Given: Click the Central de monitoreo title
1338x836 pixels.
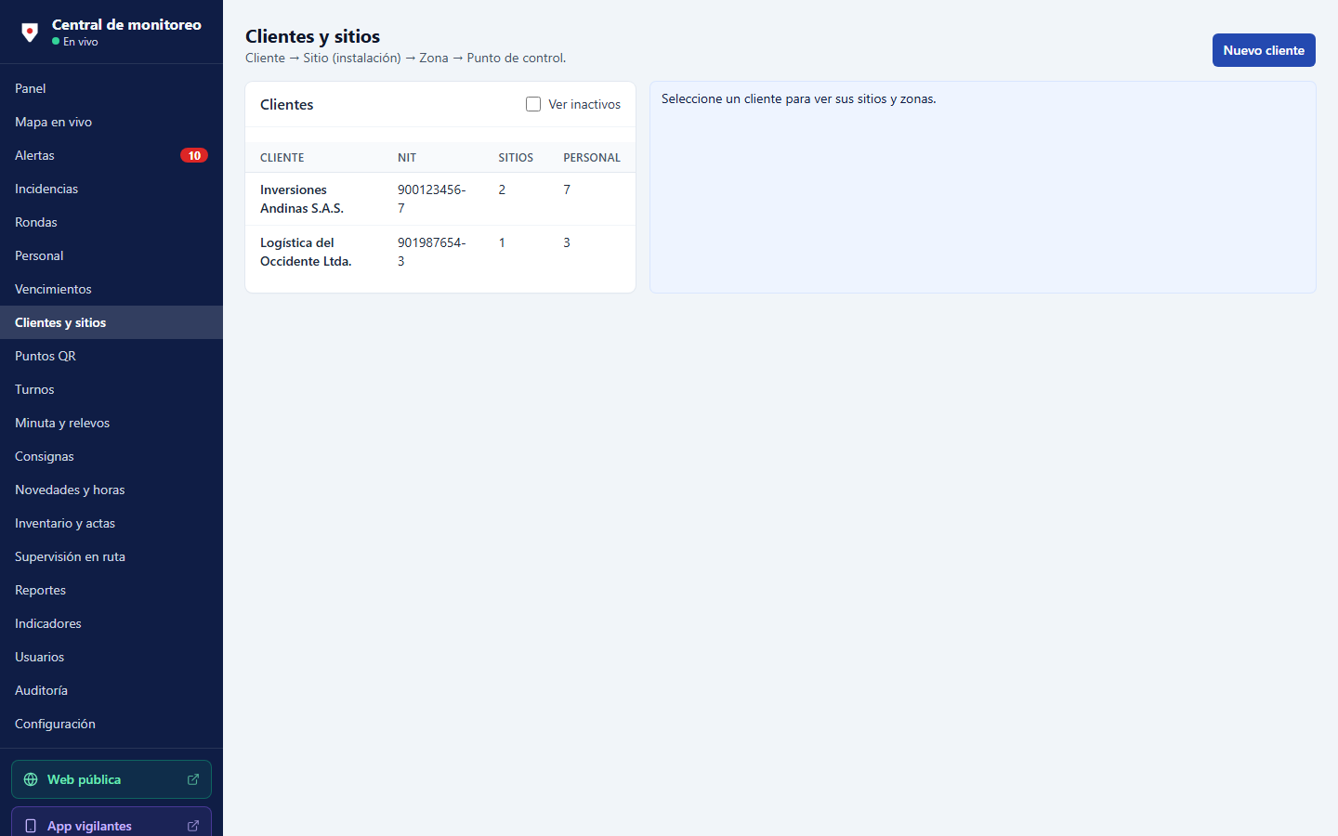Looking at the screenshot, I should pos(126,25).
